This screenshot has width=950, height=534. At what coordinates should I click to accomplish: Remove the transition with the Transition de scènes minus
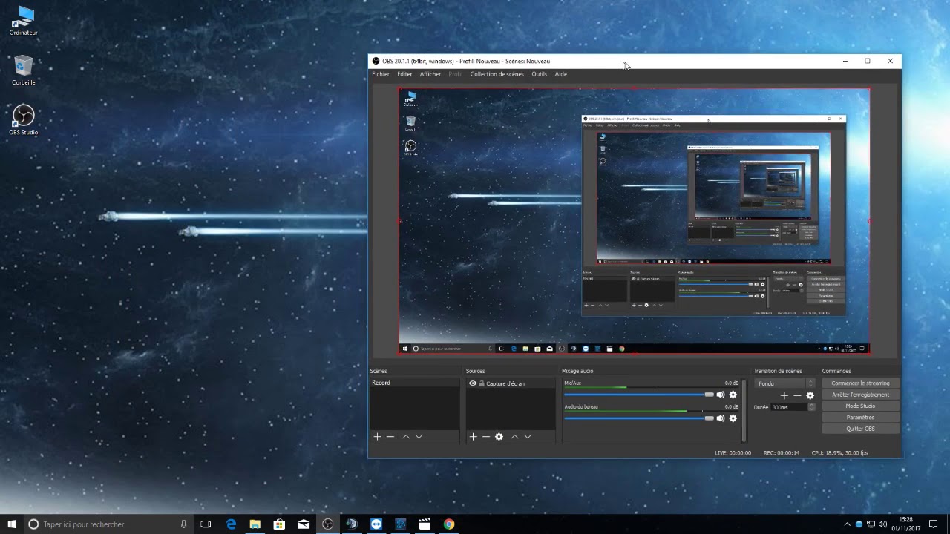coord(797,395)
